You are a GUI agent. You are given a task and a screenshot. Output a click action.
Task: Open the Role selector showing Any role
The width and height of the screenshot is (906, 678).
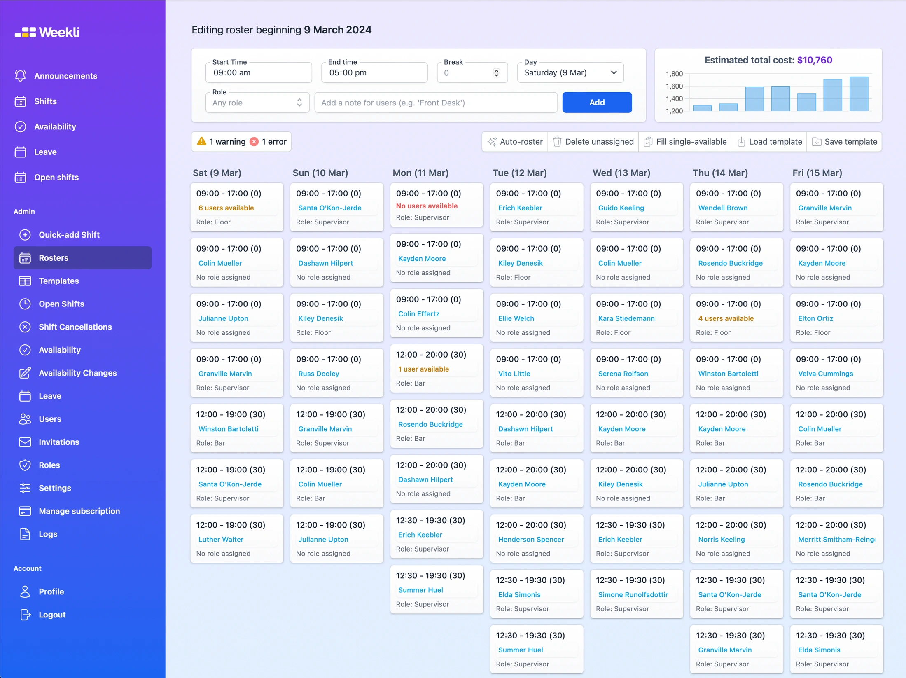tap(257, 103)
